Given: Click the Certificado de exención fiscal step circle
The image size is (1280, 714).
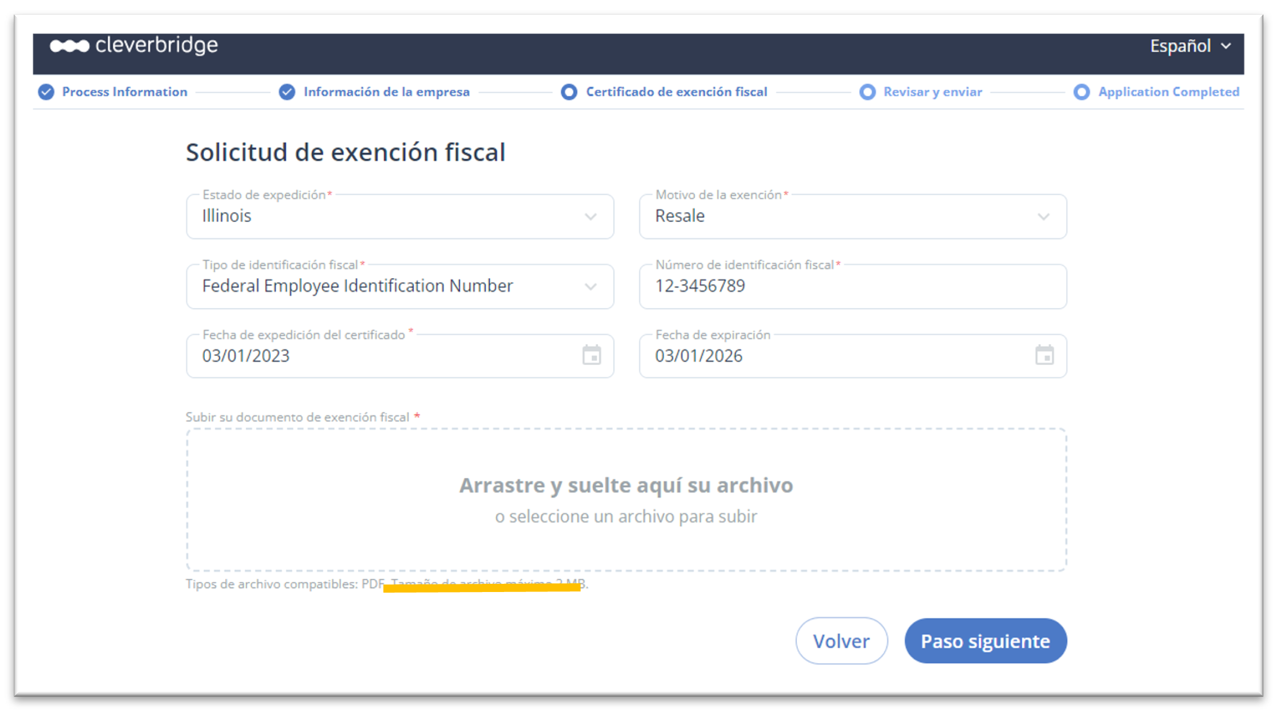Looking at the screenshot, I should click(569, 92).
